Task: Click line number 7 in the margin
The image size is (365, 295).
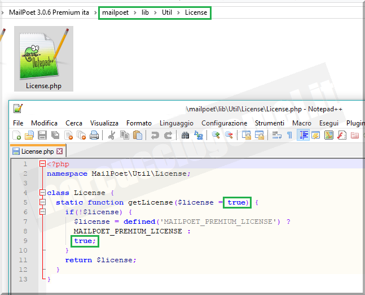Action: pyautogui.click(x=25, y=222)
